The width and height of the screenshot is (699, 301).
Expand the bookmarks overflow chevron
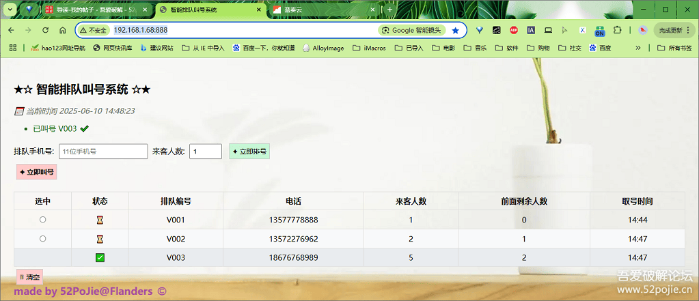tap(638, 48)
